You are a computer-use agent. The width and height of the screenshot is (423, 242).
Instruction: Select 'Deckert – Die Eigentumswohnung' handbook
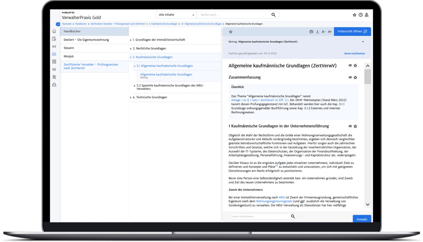[x=86, y=40]
